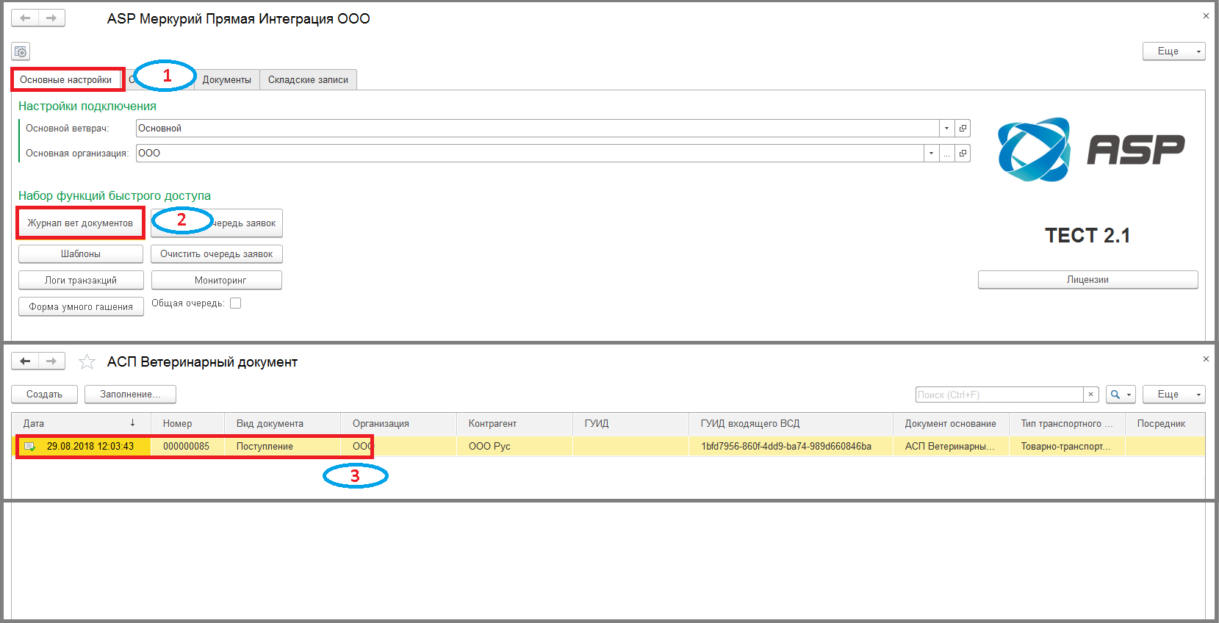The image size is (1219, 623).
Task: Click the back arrow in the ASP Меркурий window
Action: pos(25,18)
